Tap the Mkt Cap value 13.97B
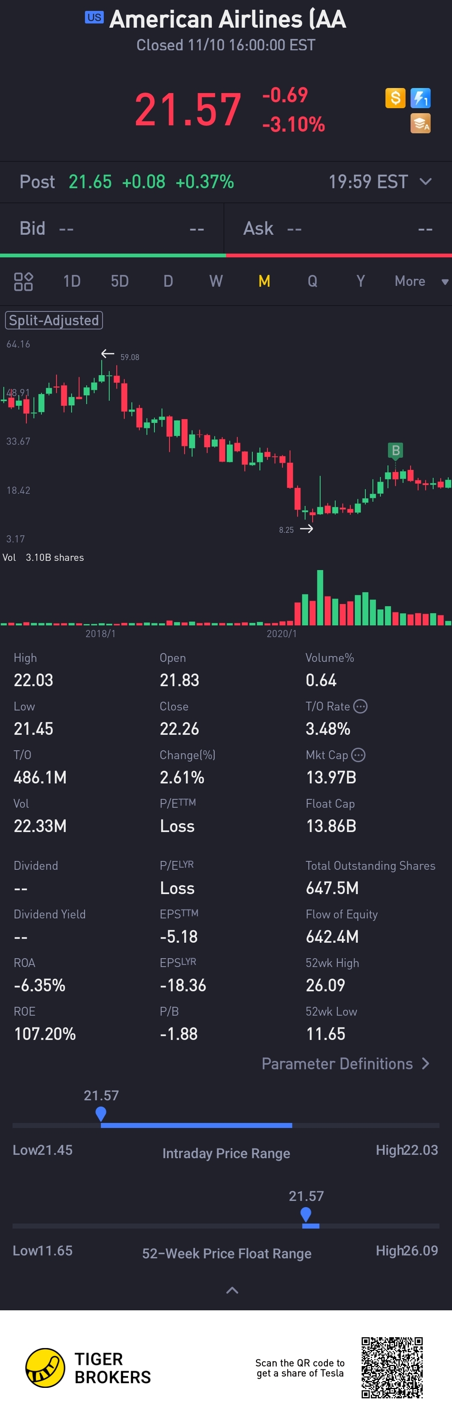452x1426 pixels. click(x=331, y=777)
